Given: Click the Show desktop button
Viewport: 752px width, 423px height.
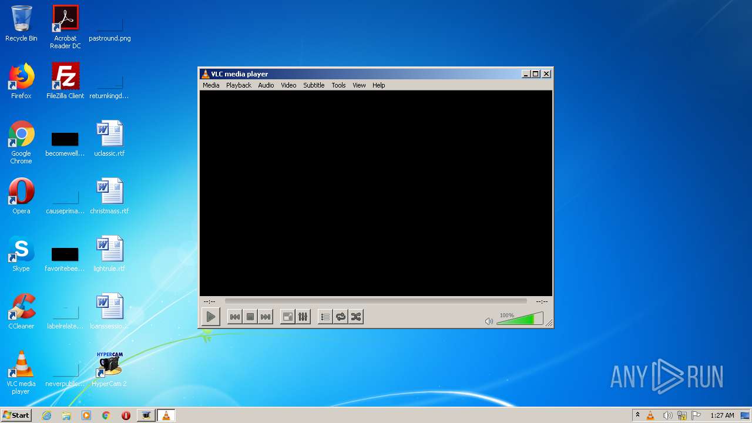Looking at the screenshot, I should click(746, 415).
